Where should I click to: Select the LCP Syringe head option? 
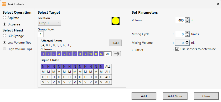(4, 36)
